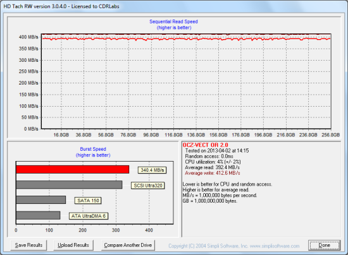Click the red read speed line on graph
This screenshot has width=348, height=255.
pyautogui.click(x=186, y=39)
